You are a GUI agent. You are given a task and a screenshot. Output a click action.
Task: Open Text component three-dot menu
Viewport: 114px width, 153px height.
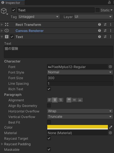pos(111,37)
